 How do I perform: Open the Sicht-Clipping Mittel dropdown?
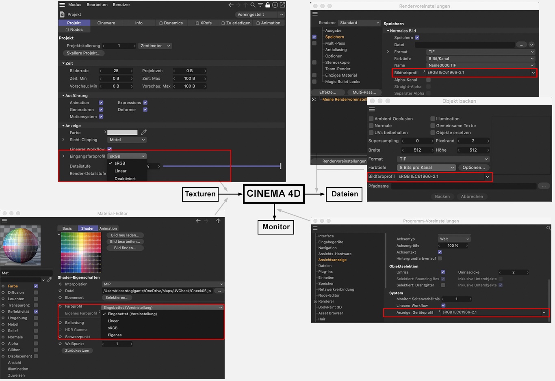point(127,140)
